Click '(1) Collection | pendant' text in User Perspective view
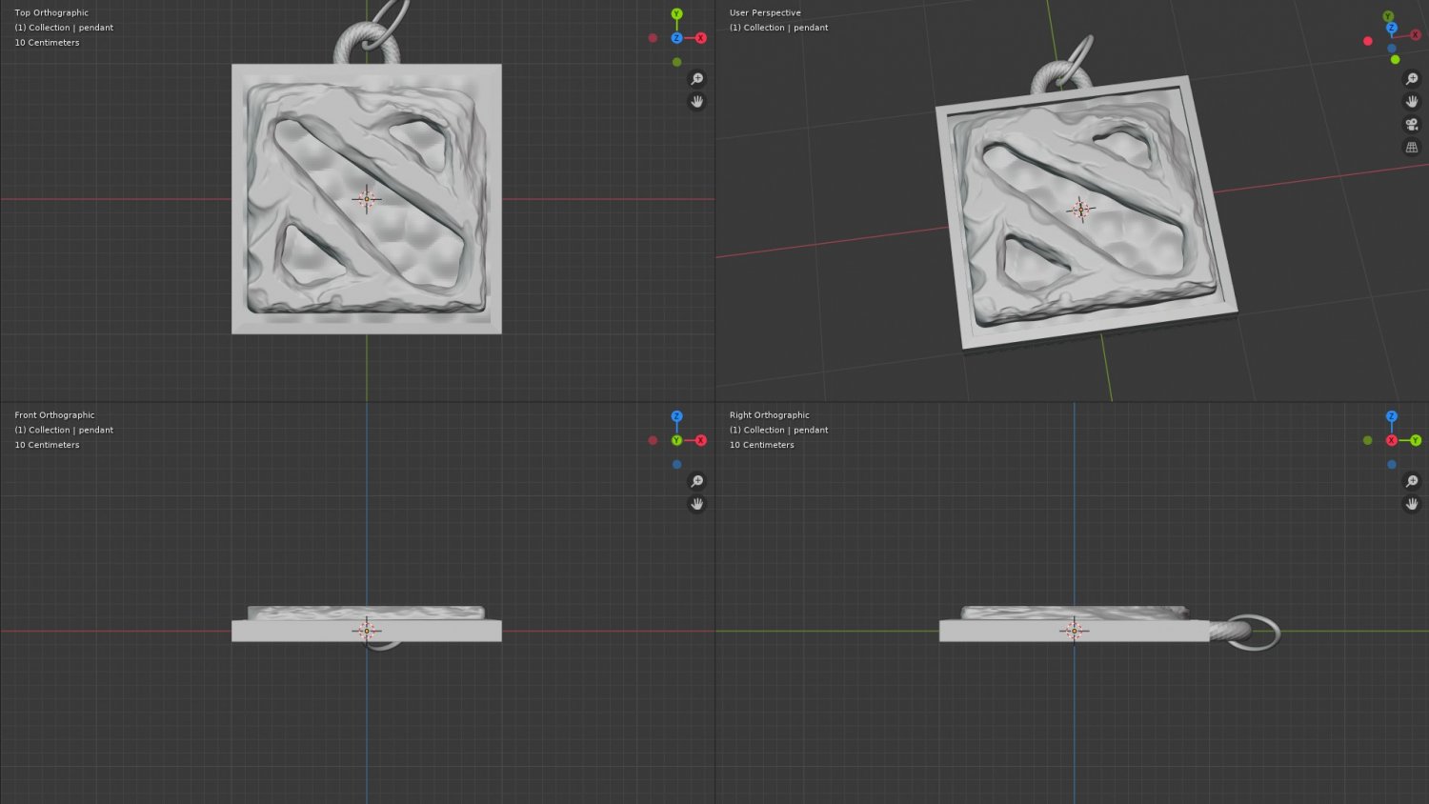This screenshot has width=1429, height=804. [x=779, y=28]
